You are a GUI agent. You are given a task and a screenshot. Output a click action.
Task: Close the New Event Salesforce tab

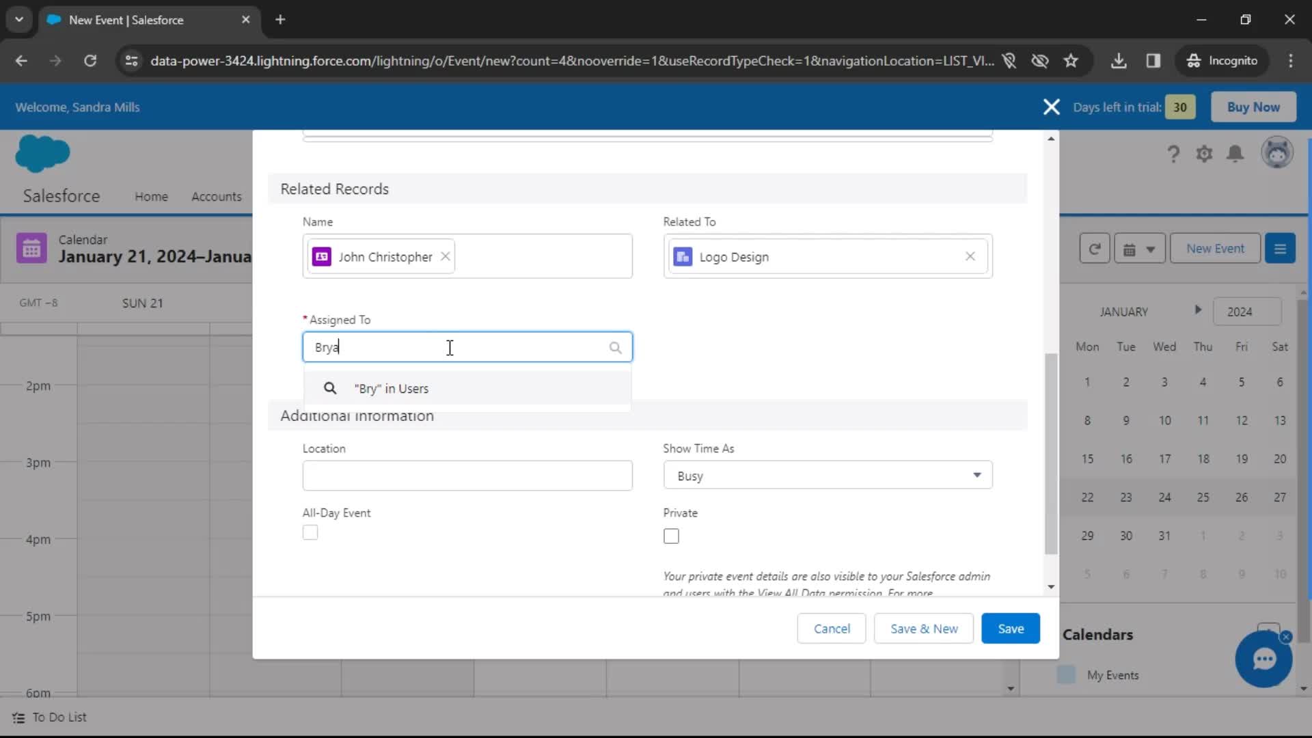click(245, 20)
